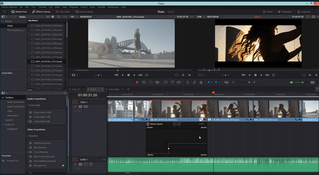Screen dimensions: 319x175
Task: Click the media pool search icon
Action: tap(58, 17)
